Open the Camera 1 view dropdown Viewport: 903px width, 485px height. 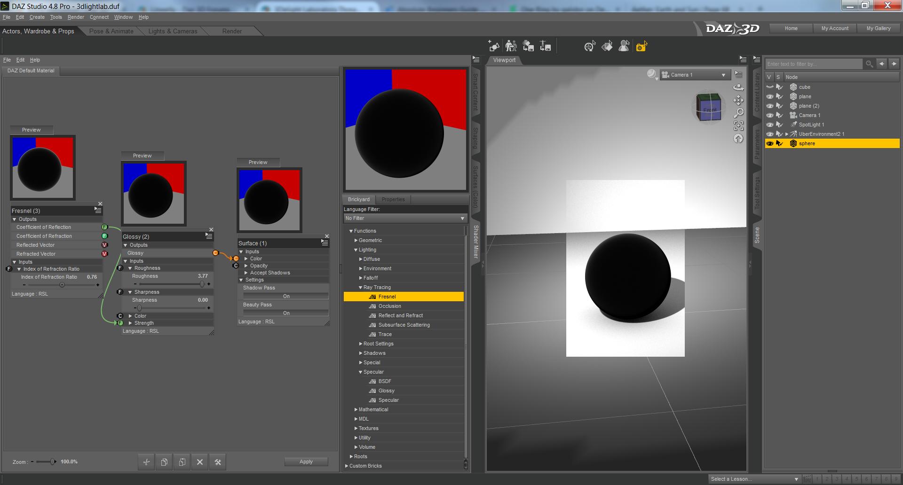click(695, 75)
